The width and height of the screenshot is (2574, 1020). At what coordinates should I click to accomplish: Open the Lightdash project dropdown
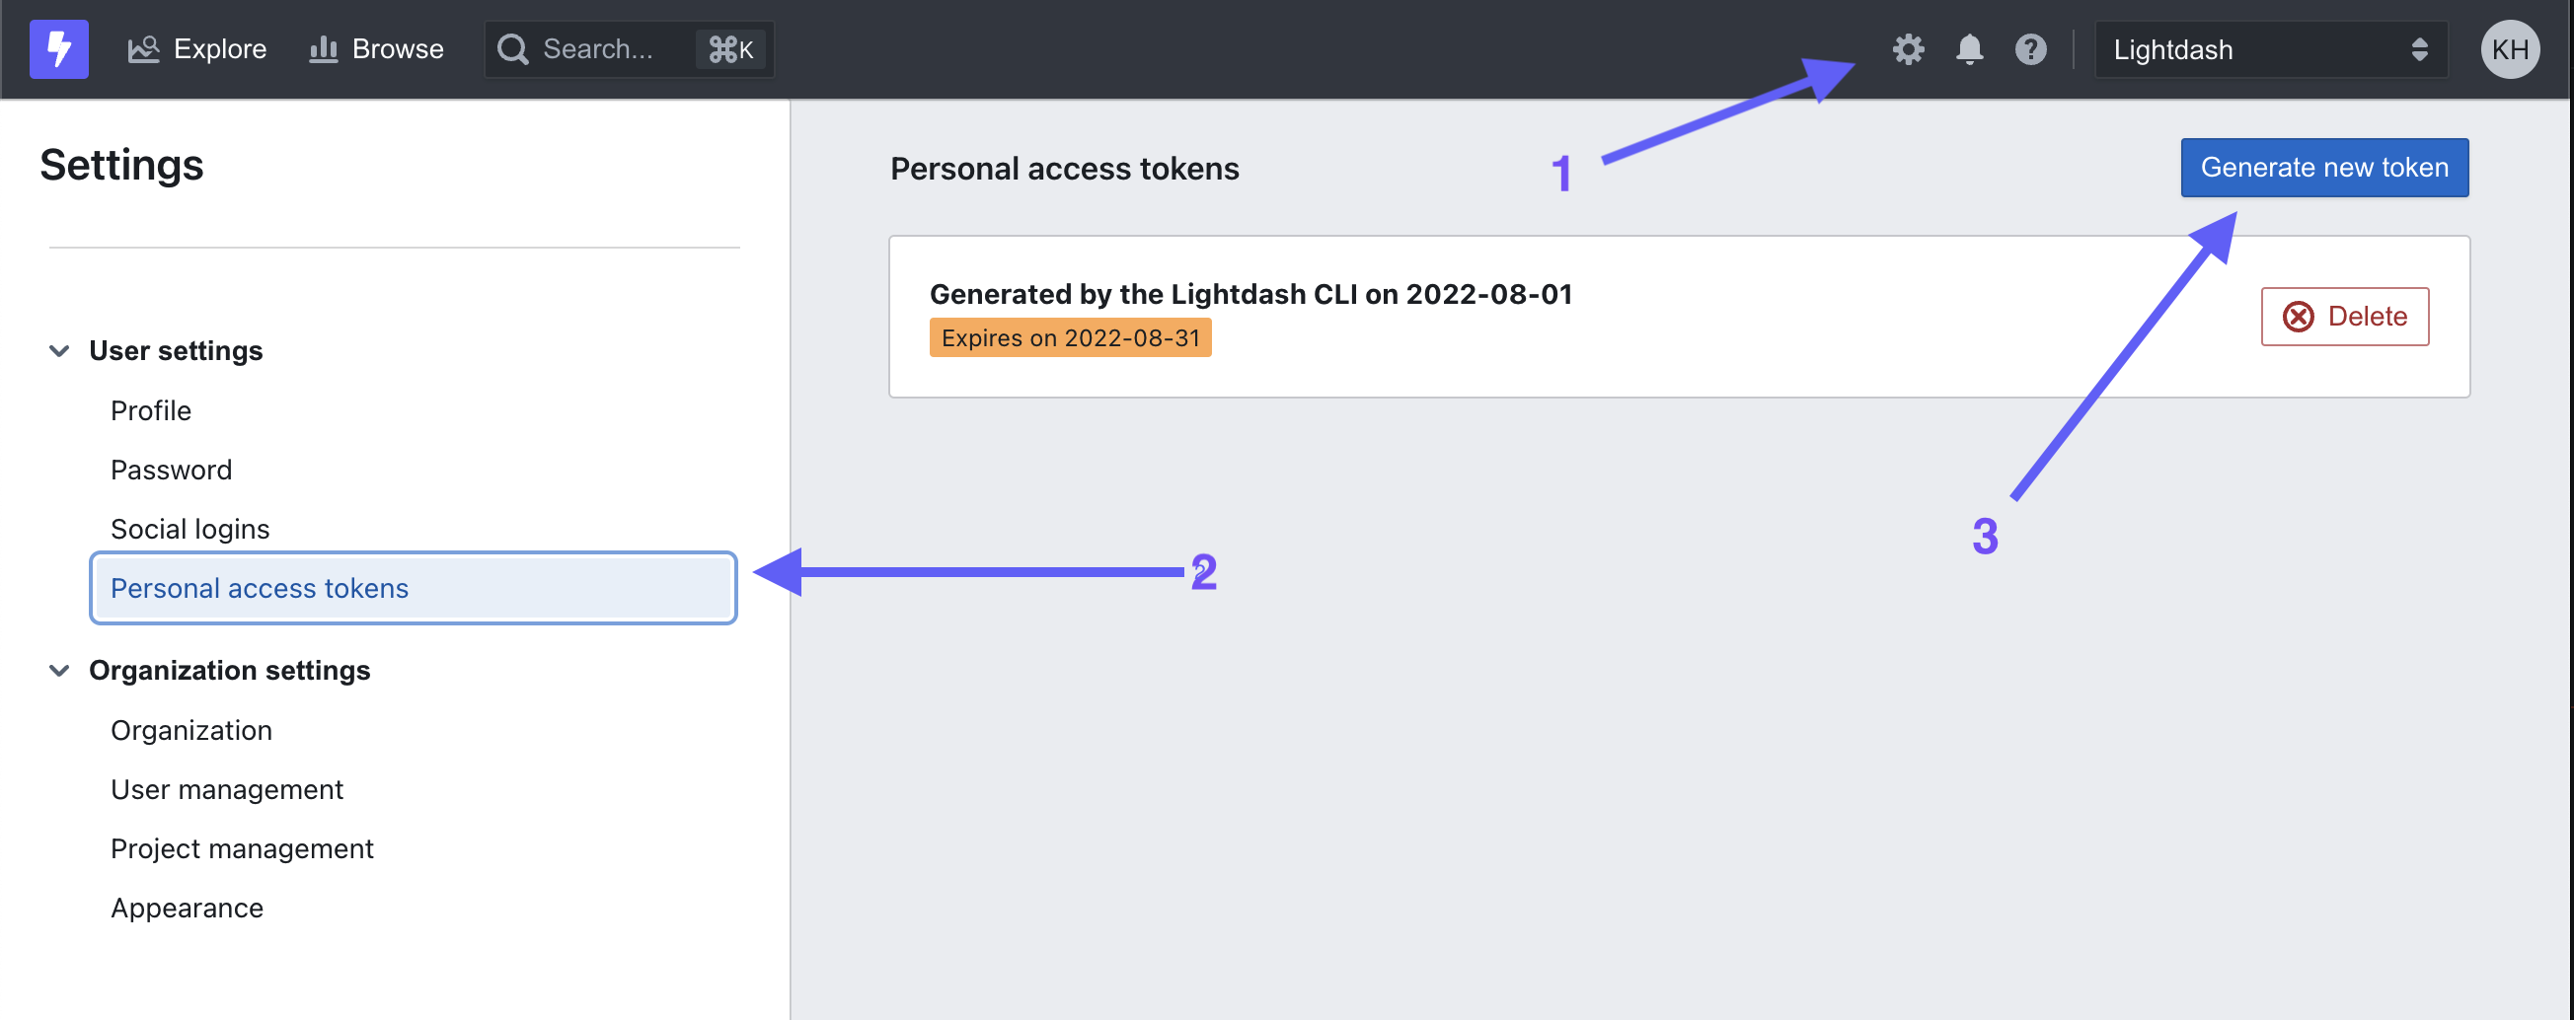coord(2270,49)
